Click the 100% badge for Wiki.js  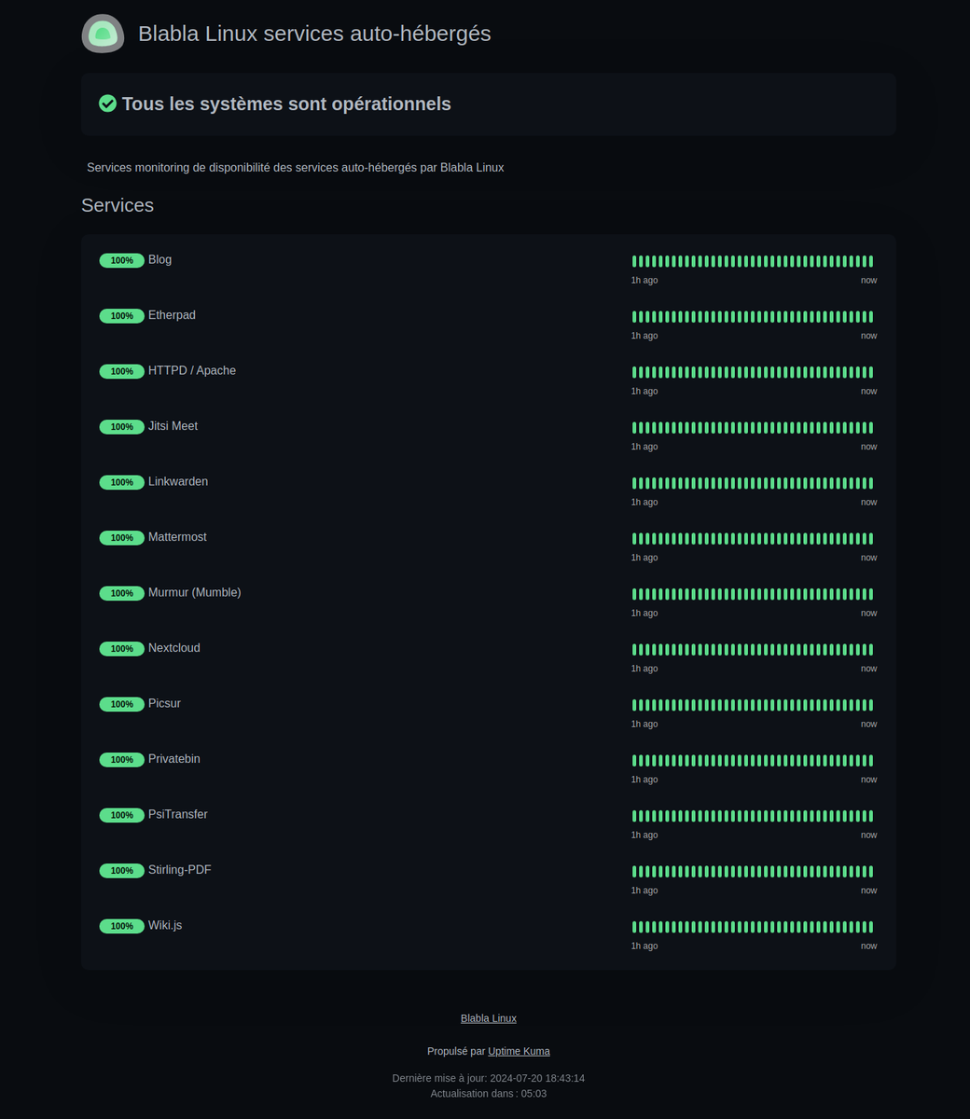coord(122,926)
